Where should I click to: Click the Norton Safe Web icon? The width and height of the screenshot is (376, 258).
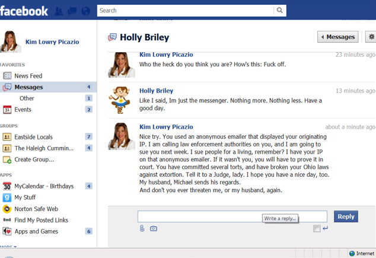(x=7, y=209)
